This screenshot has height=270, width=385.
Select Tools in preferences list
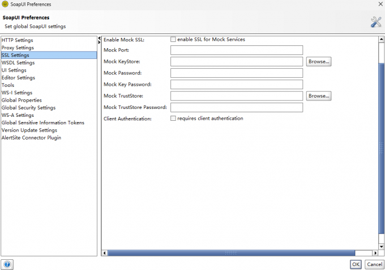point(49,85)
